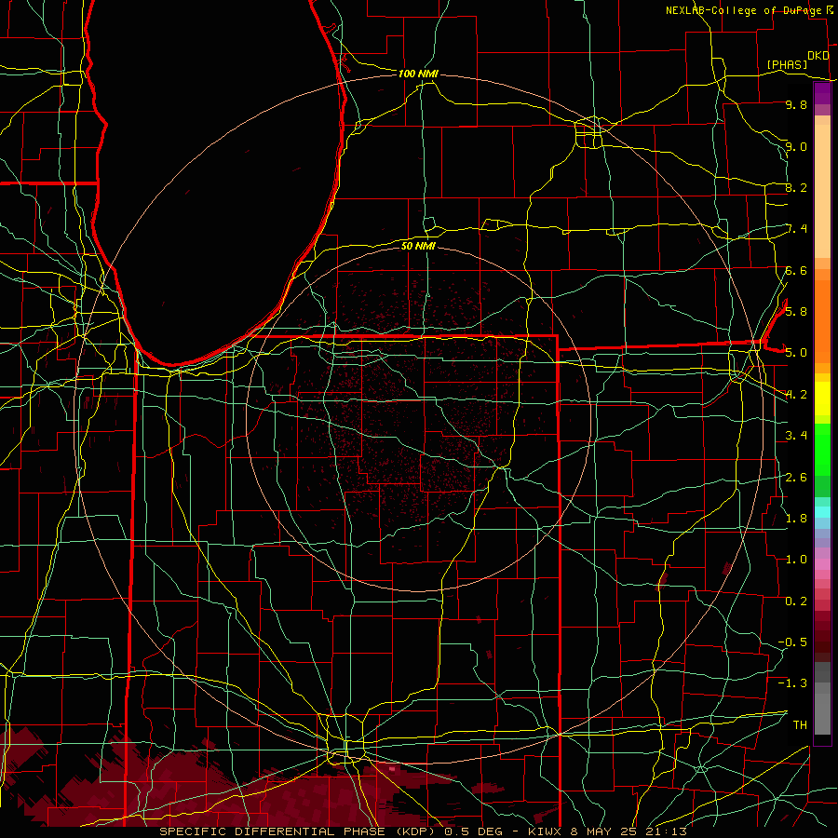Click the 3.4 color scale value
838x838 pixels.
(796, 436)
